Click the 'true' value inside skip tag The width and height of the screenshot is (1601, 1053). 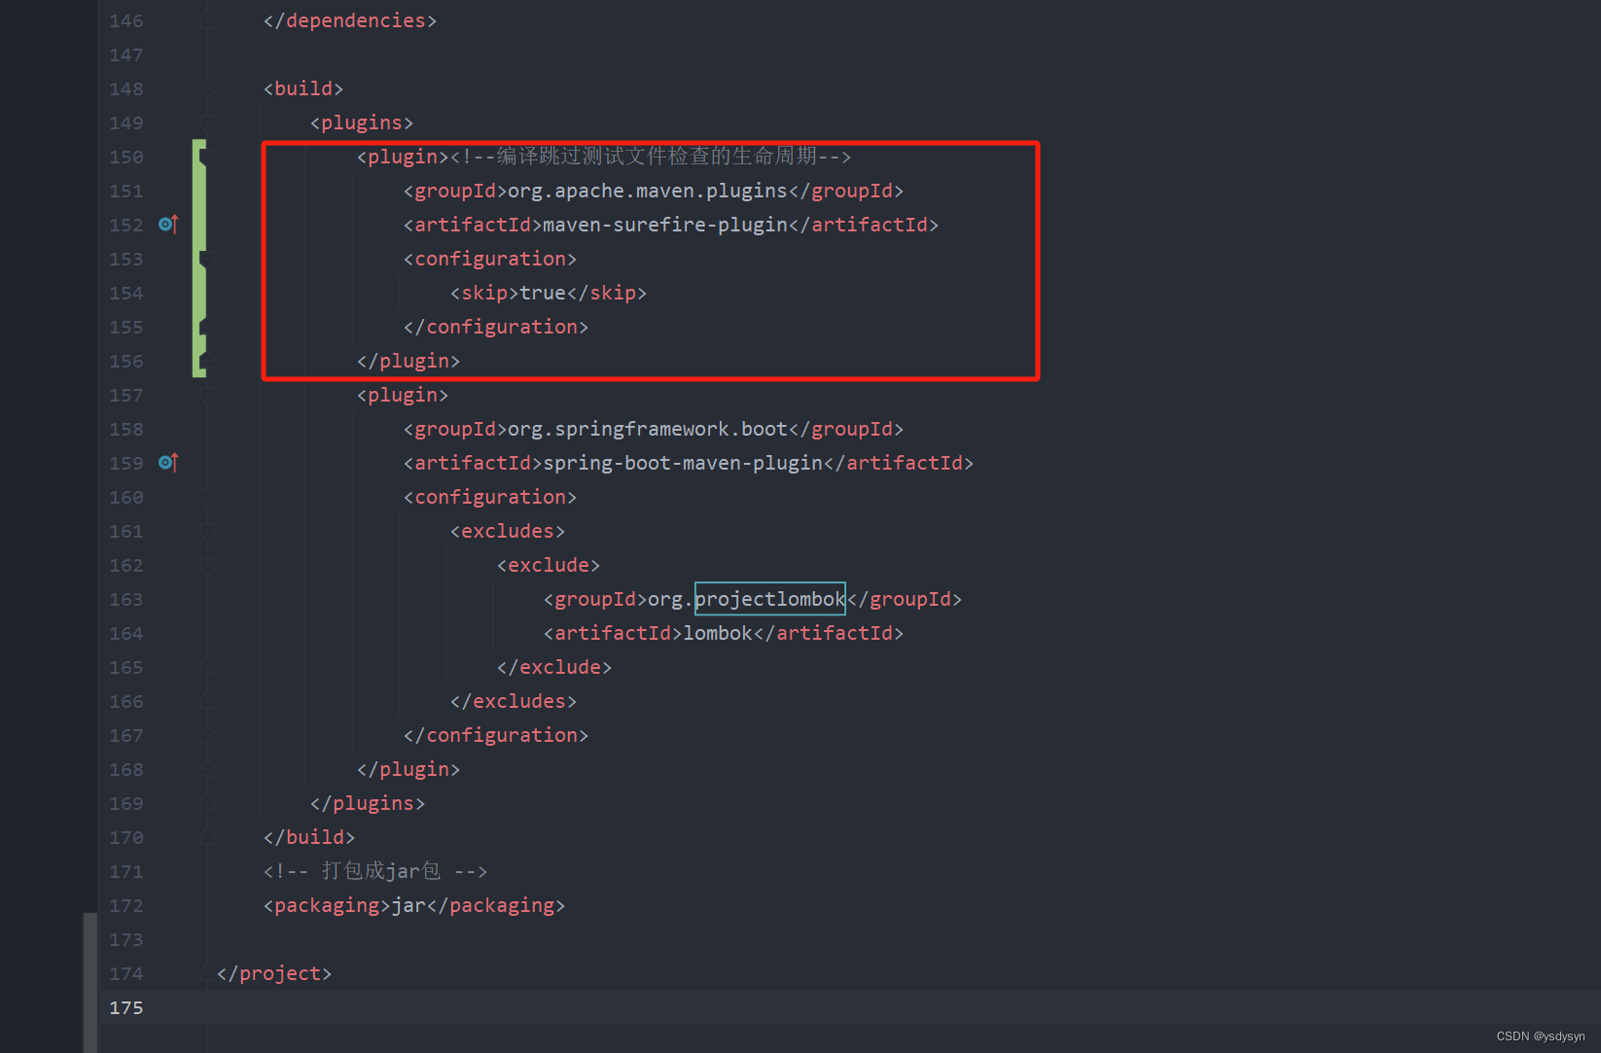click(543, 293)
